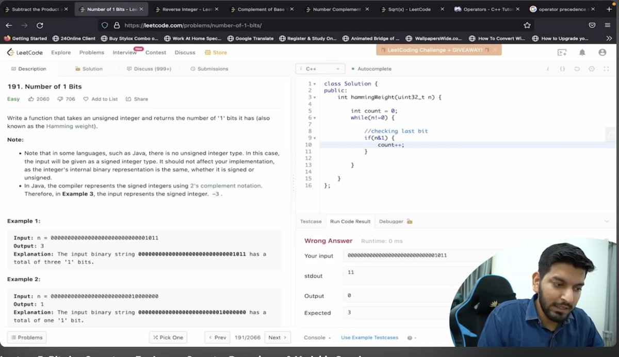Reload the page with the refresh icon
619x357 pixels.
[x=40, y=25]
